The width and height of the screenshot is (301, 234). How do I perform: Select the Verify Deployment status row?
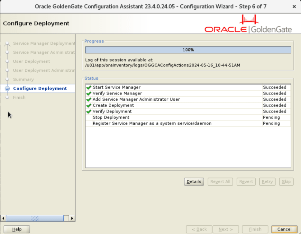click(188, 112)
